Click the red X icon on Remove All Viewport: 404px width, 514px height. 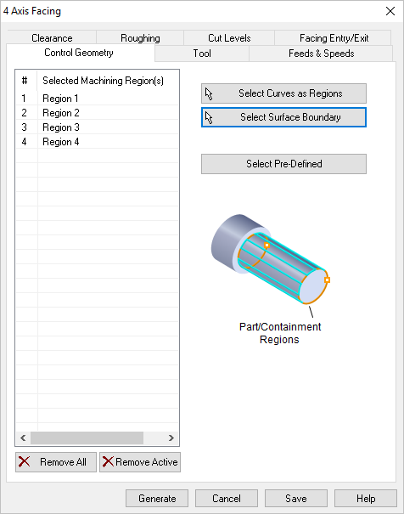(x=25, y=462)
